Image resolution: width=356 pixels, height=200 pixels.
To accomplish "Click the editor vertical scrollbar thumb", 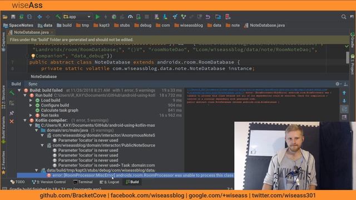I will click(347, 58).
